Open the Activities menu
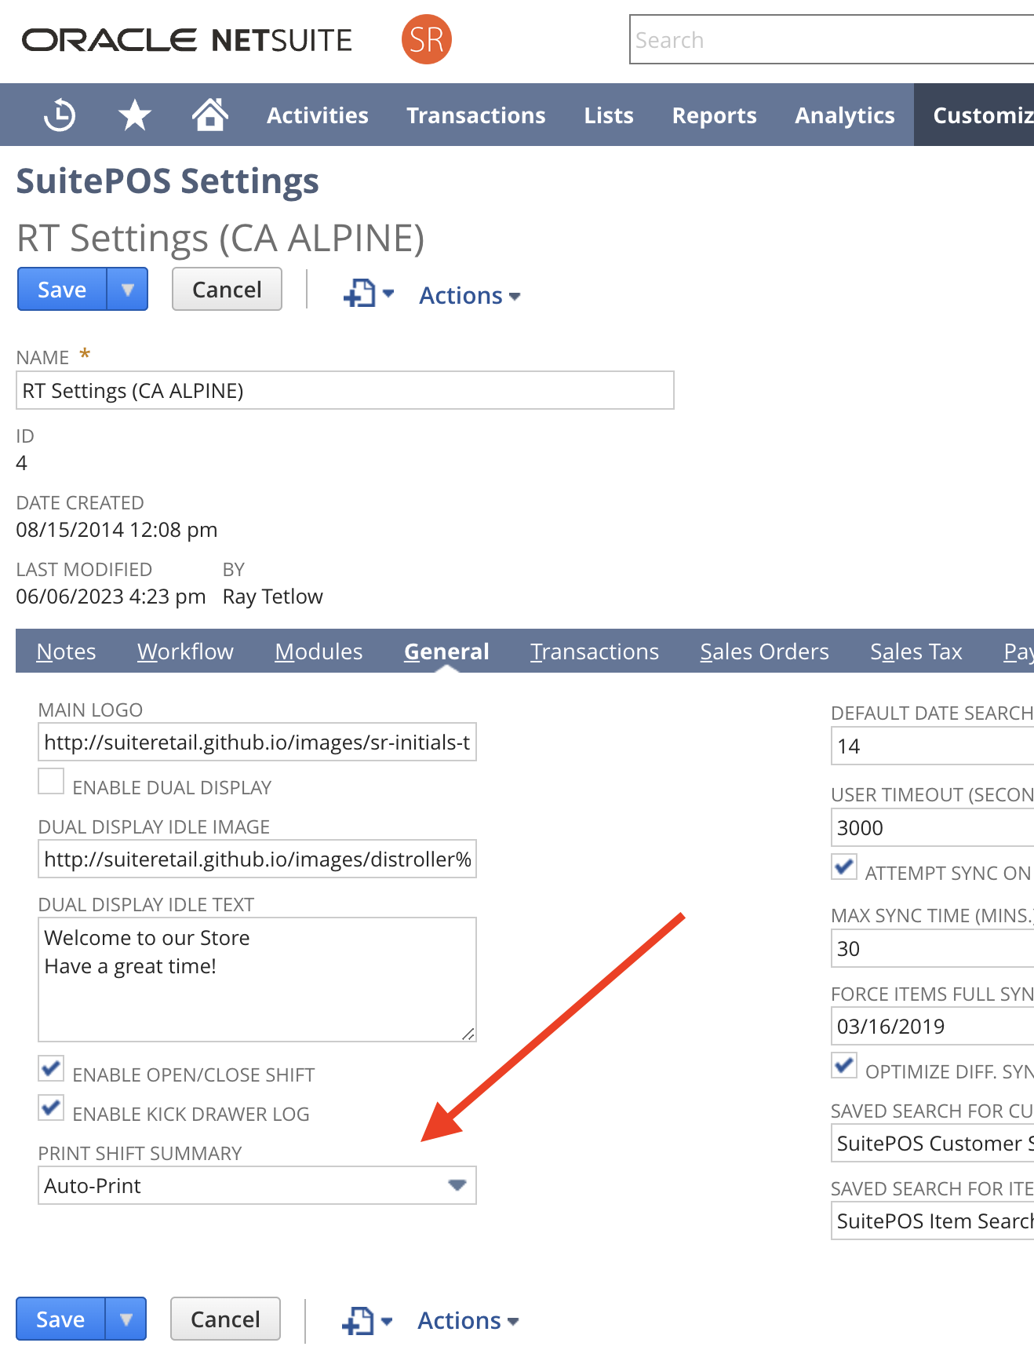The height and width of the screenshot is (1372, 1034). [x=318, y=115]
